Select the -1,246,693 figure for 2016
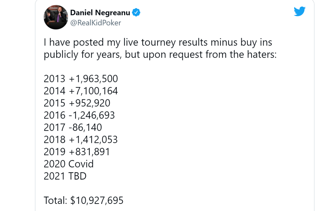Screen dimensions: 334x211 [x=92, y=115]
